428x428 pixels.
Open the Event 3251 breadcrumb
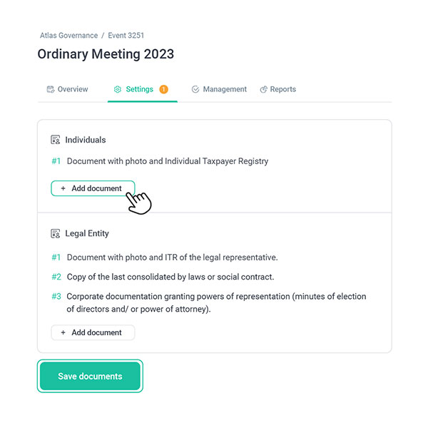[x=126, y=35]
